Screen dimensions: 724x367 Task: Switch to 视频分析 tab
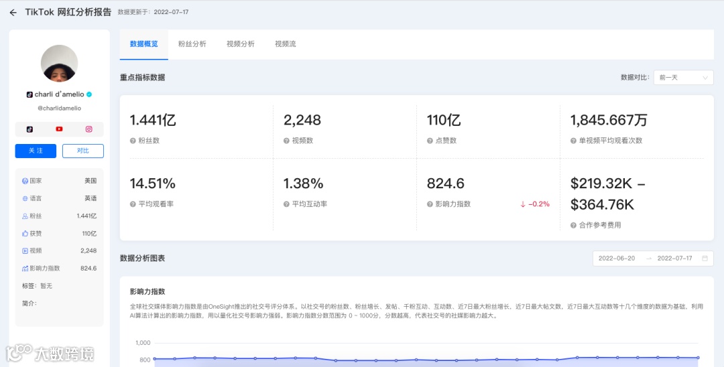tap(241, 44)
